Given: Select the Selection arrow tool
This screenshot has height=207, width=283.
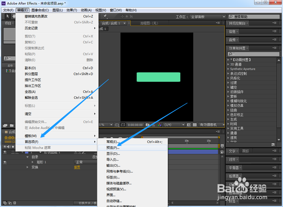Looking at the screenshot, I should point(7,16).
